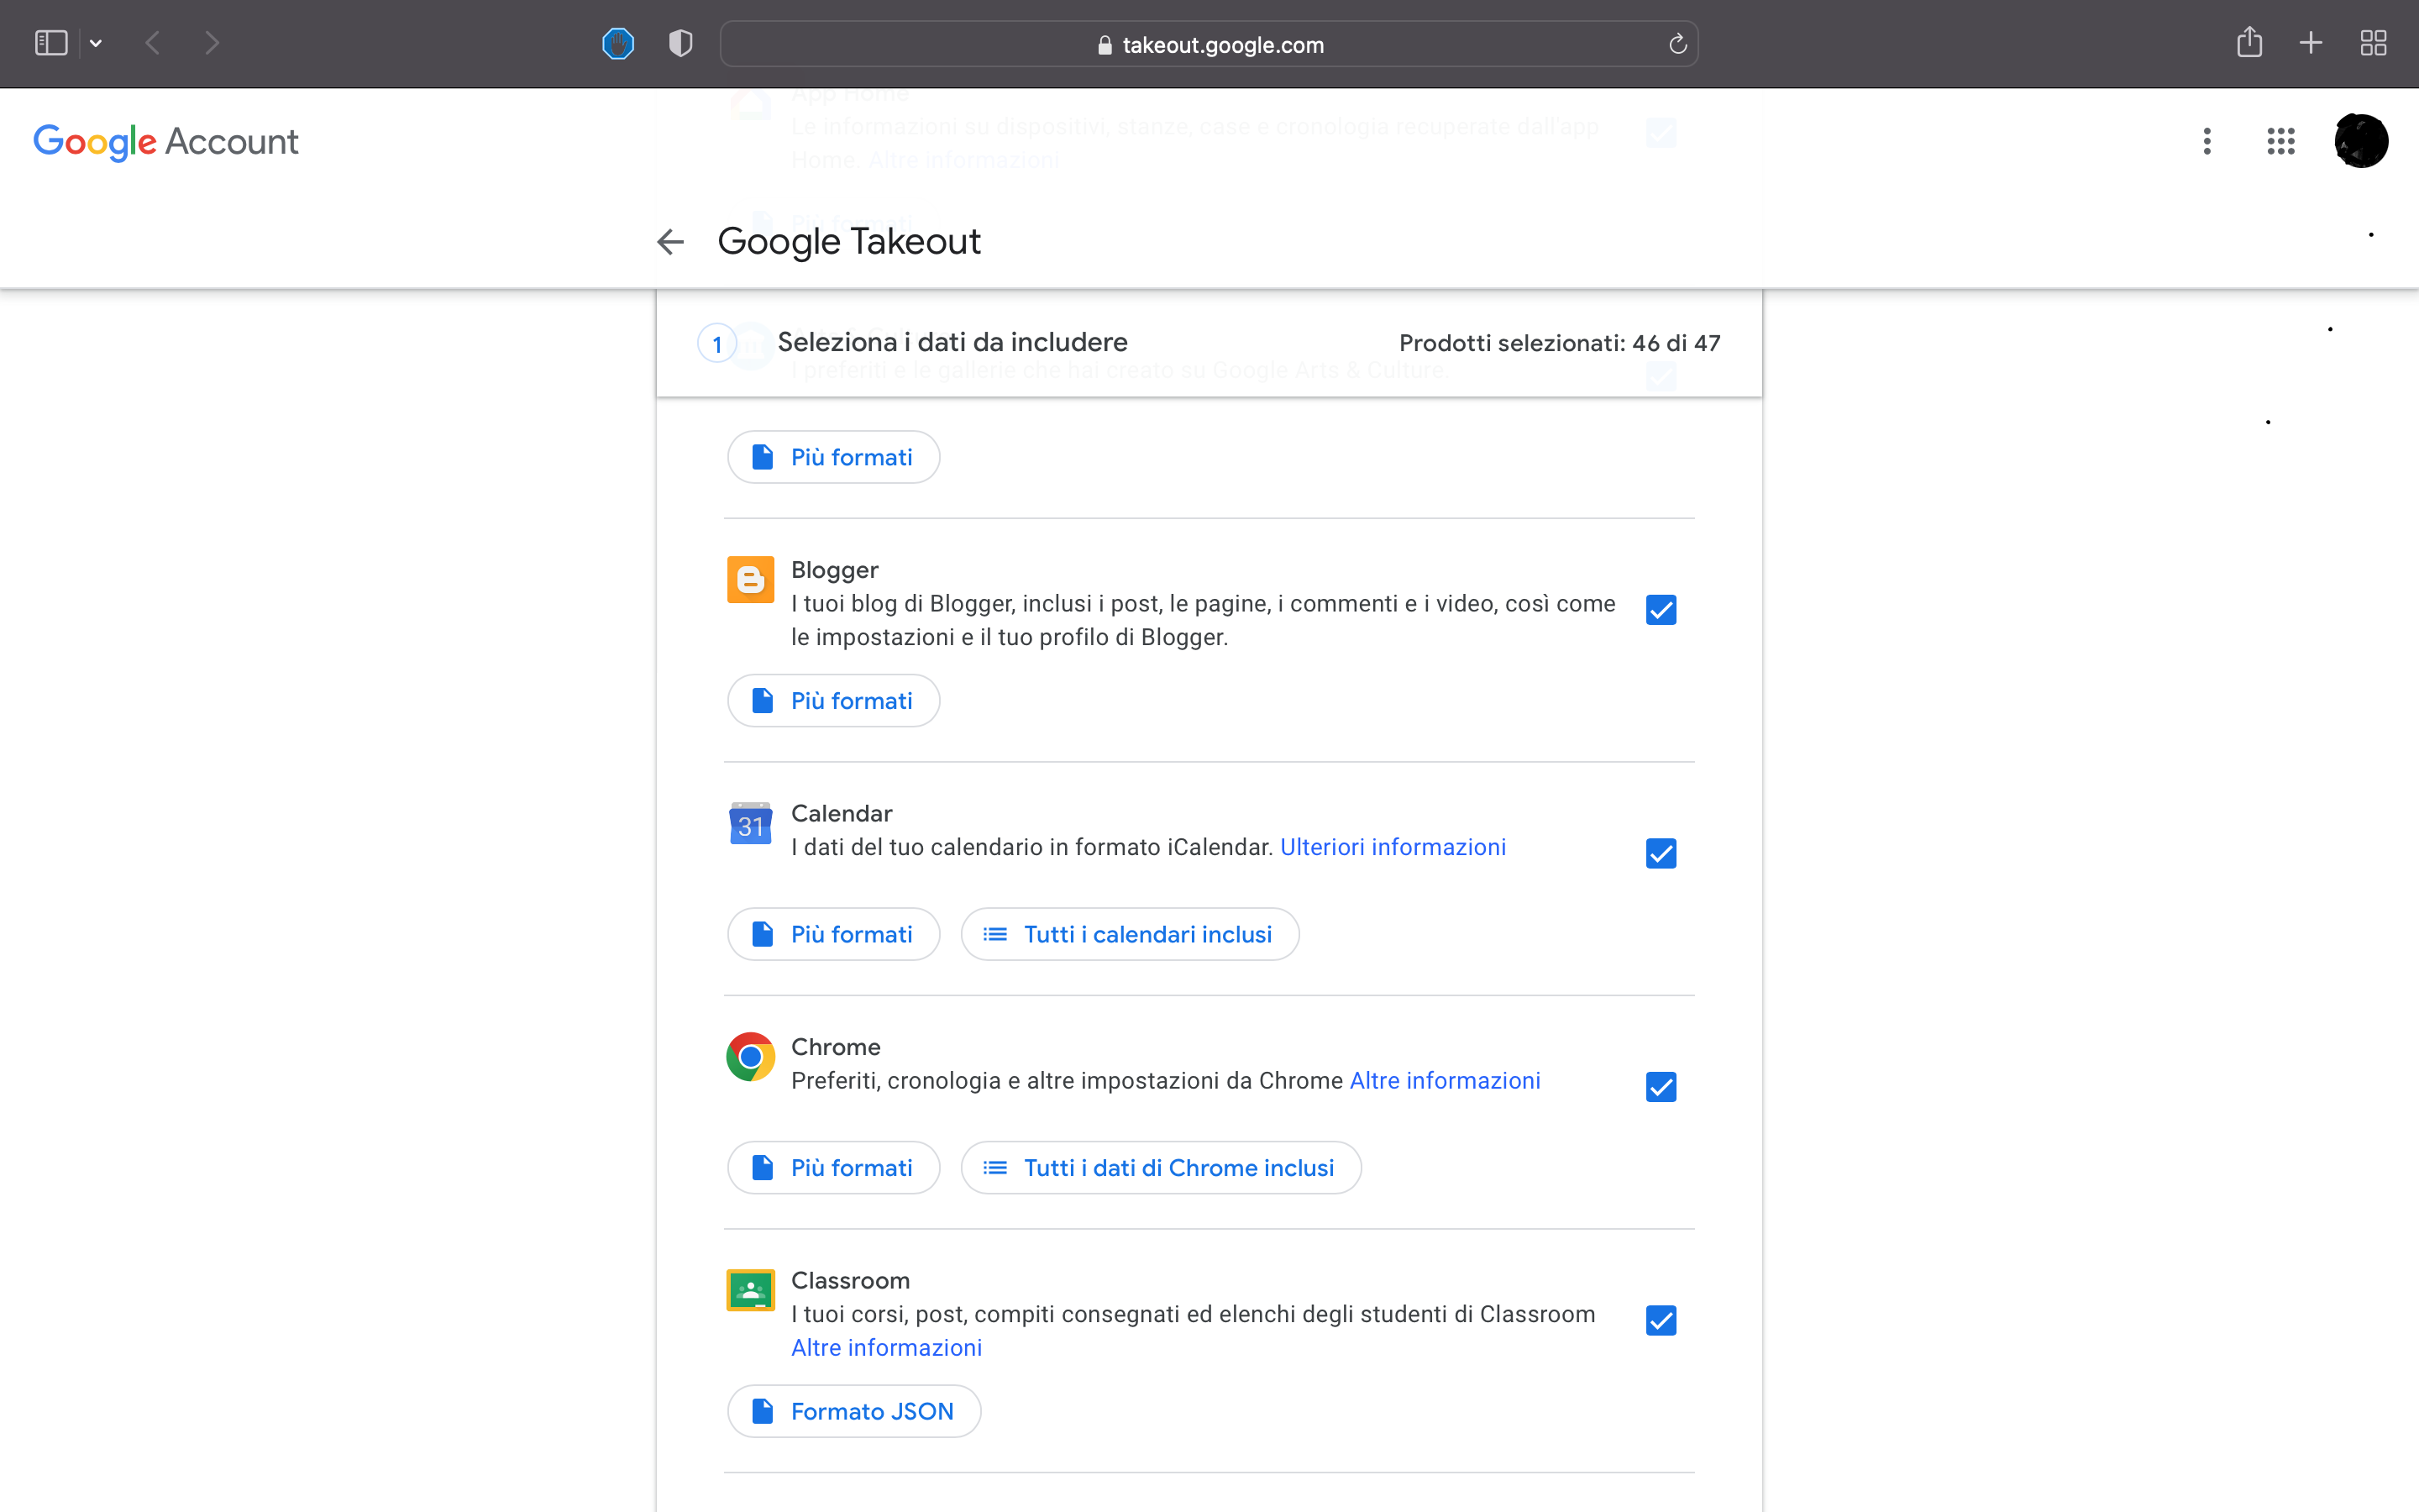The image size is (2419, 1512).
Task: Deselect the Calendar checkbox
Action: tap(1661, 853)
